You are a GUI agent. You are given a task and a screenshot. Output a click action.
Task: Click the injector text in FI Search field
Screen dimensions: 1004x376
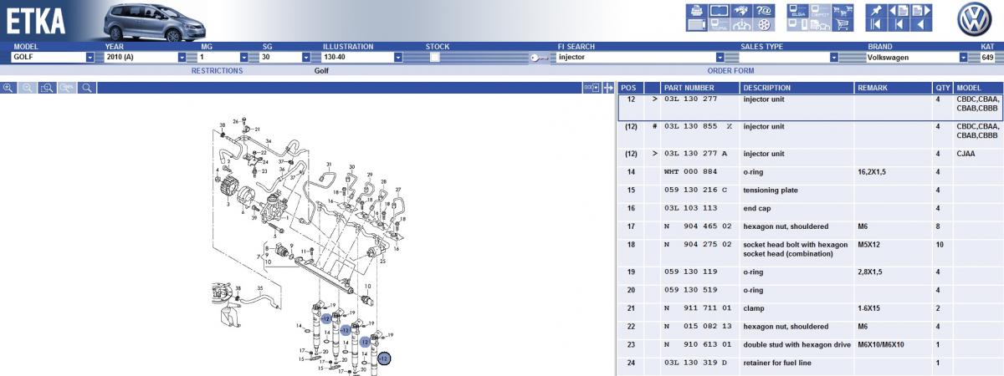[571, 58]
